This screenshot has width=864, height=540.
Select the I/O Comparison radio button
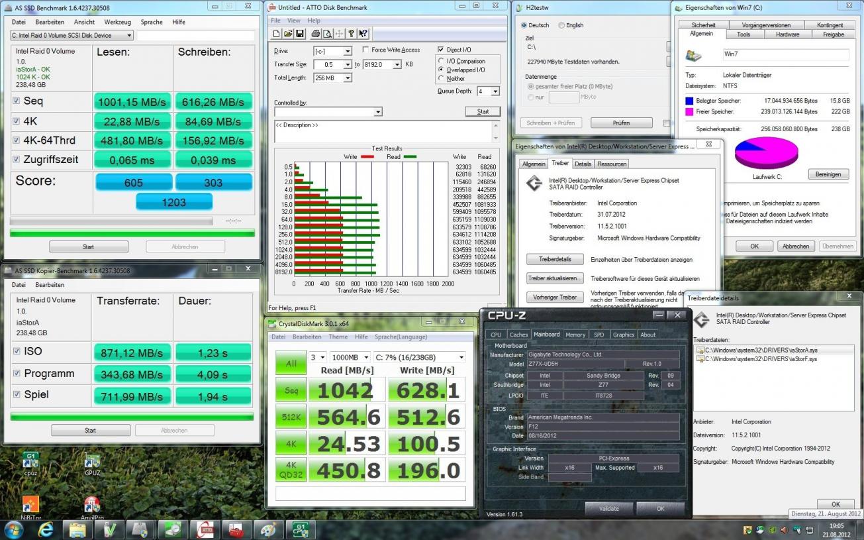pyautogui.click(x=442, y=61)
